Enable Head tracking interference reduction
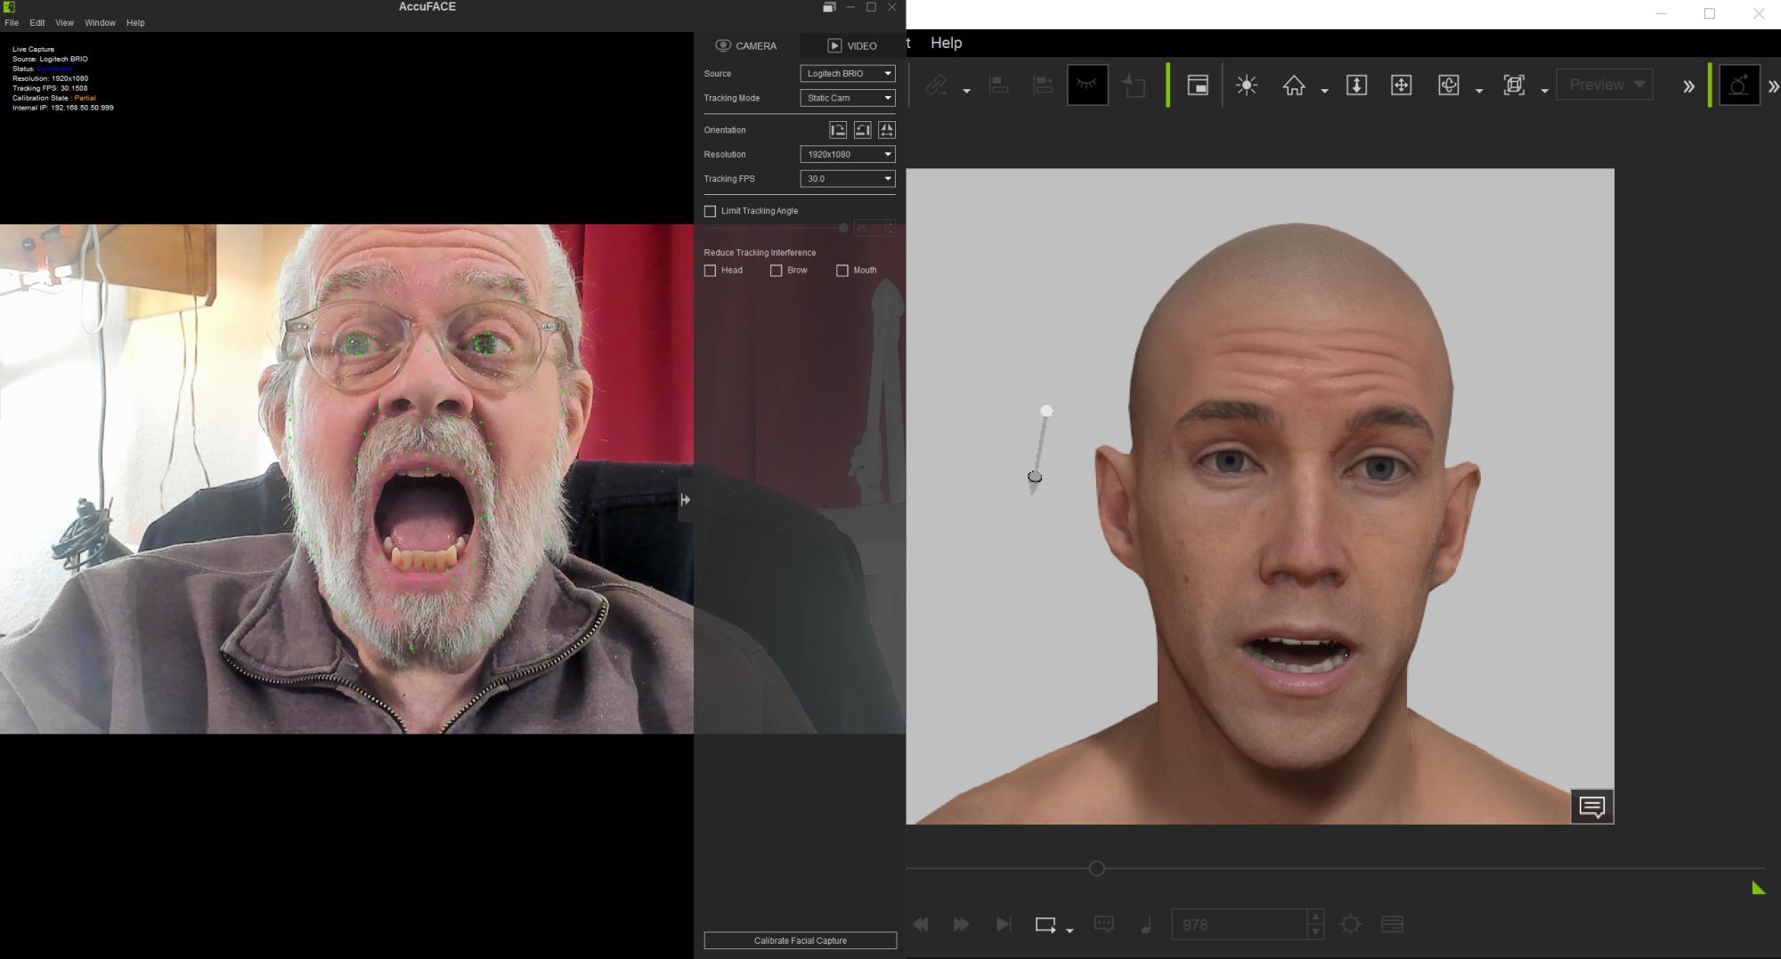Image resolution: width=1781 pixels, height=959 pixels. tap(710, 271)
